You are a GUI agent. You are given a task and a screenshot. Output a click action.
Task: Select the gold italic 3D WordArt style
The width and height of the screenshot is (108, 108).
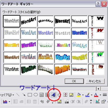point(46,57)
